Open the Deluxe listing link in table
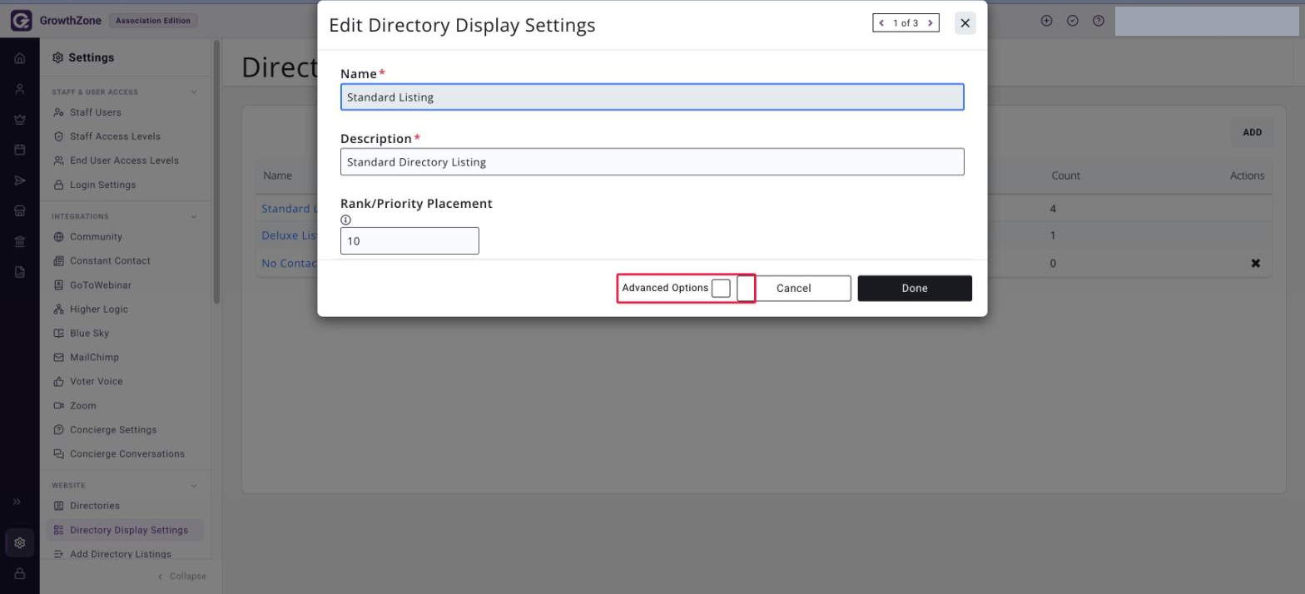Image resolution: width=1305 pixels, height=594 pixels. pos(289,235)
